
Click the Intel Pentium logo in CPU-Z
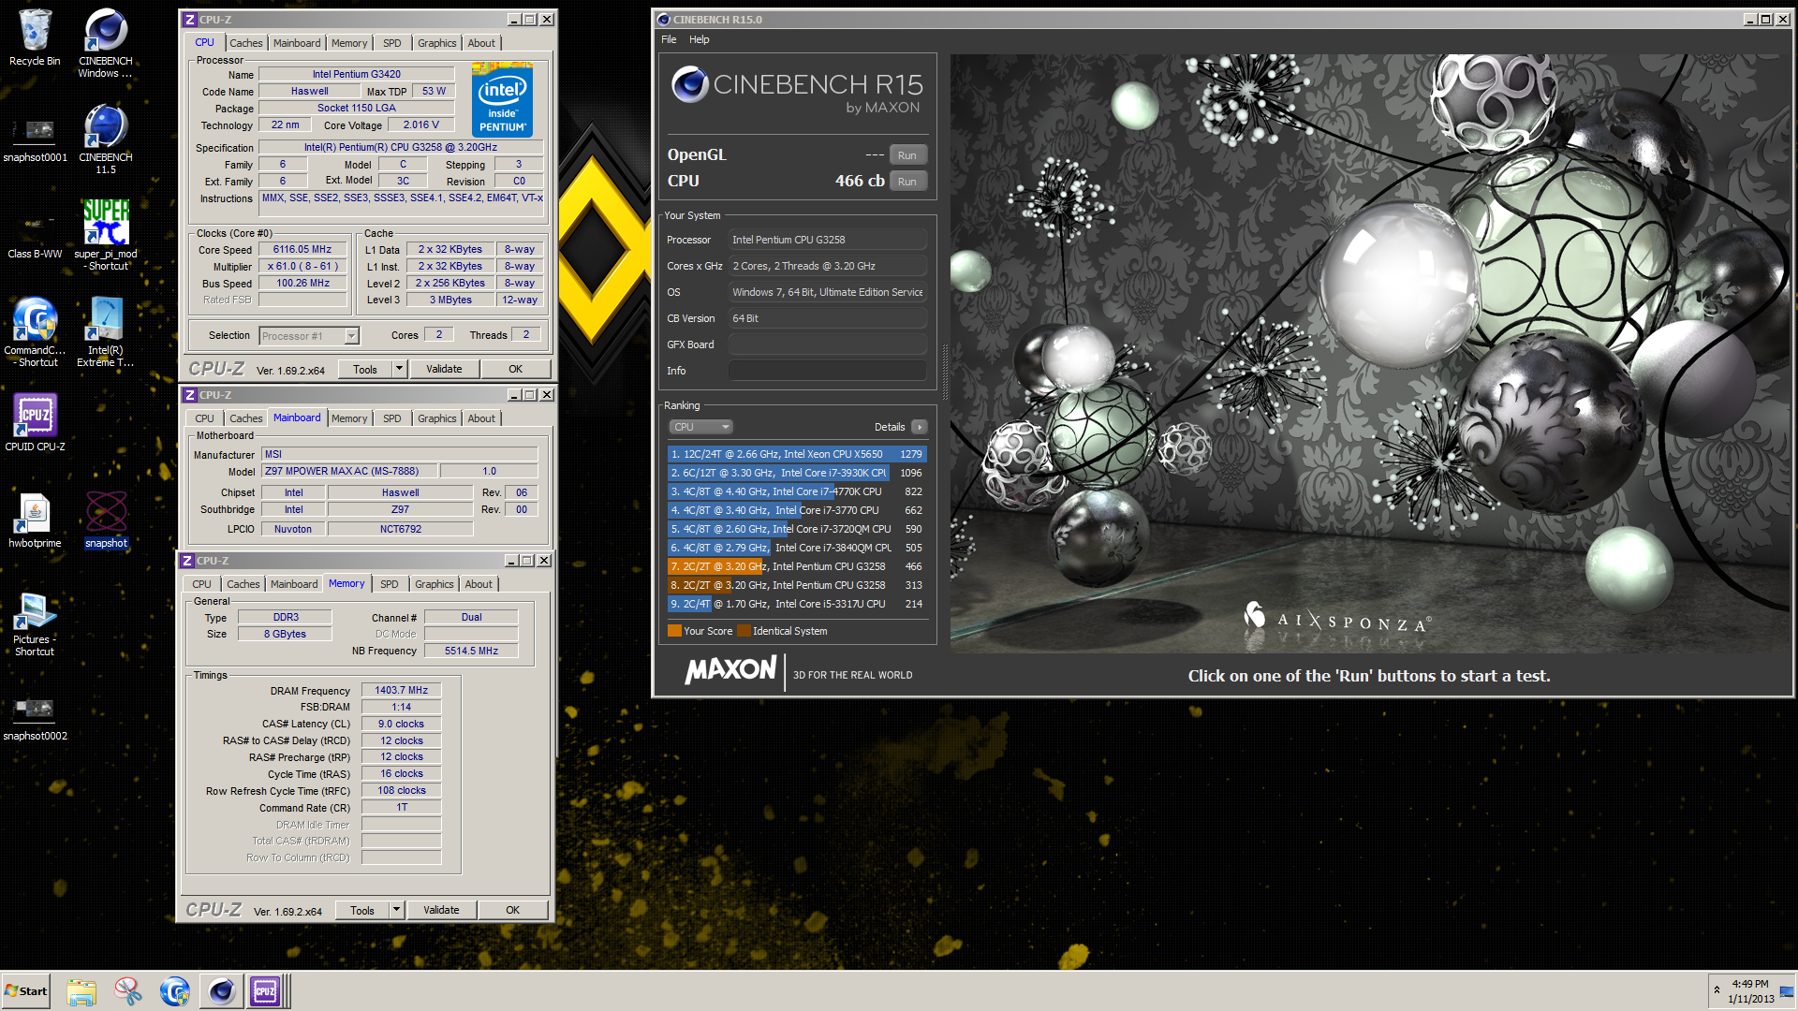click(502, 98)
